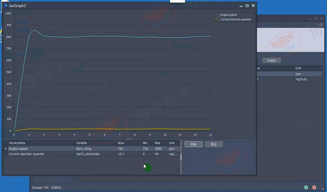Minimize the JasGraph2 window
This screenshot has width=327, height=192.
pyautogui.click(x=241, y=6)
